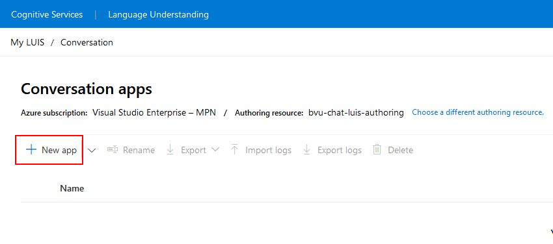Choose a different authoring resource link

478,112
